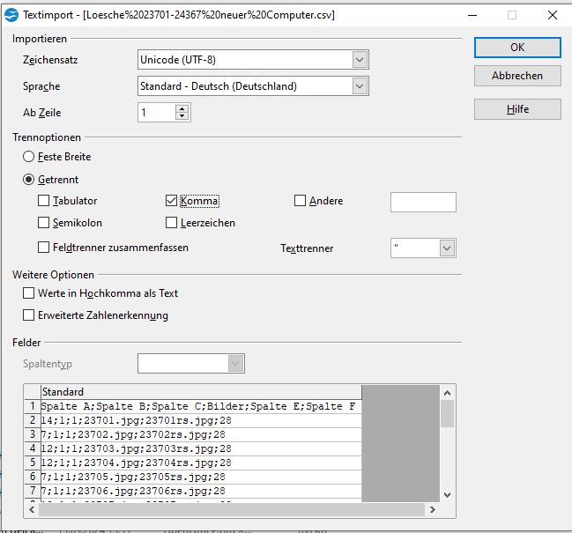Decrease the Ab Zeile value with down arrow
The height and width of the screenshot is (533, 572).
tap(182, 117)
